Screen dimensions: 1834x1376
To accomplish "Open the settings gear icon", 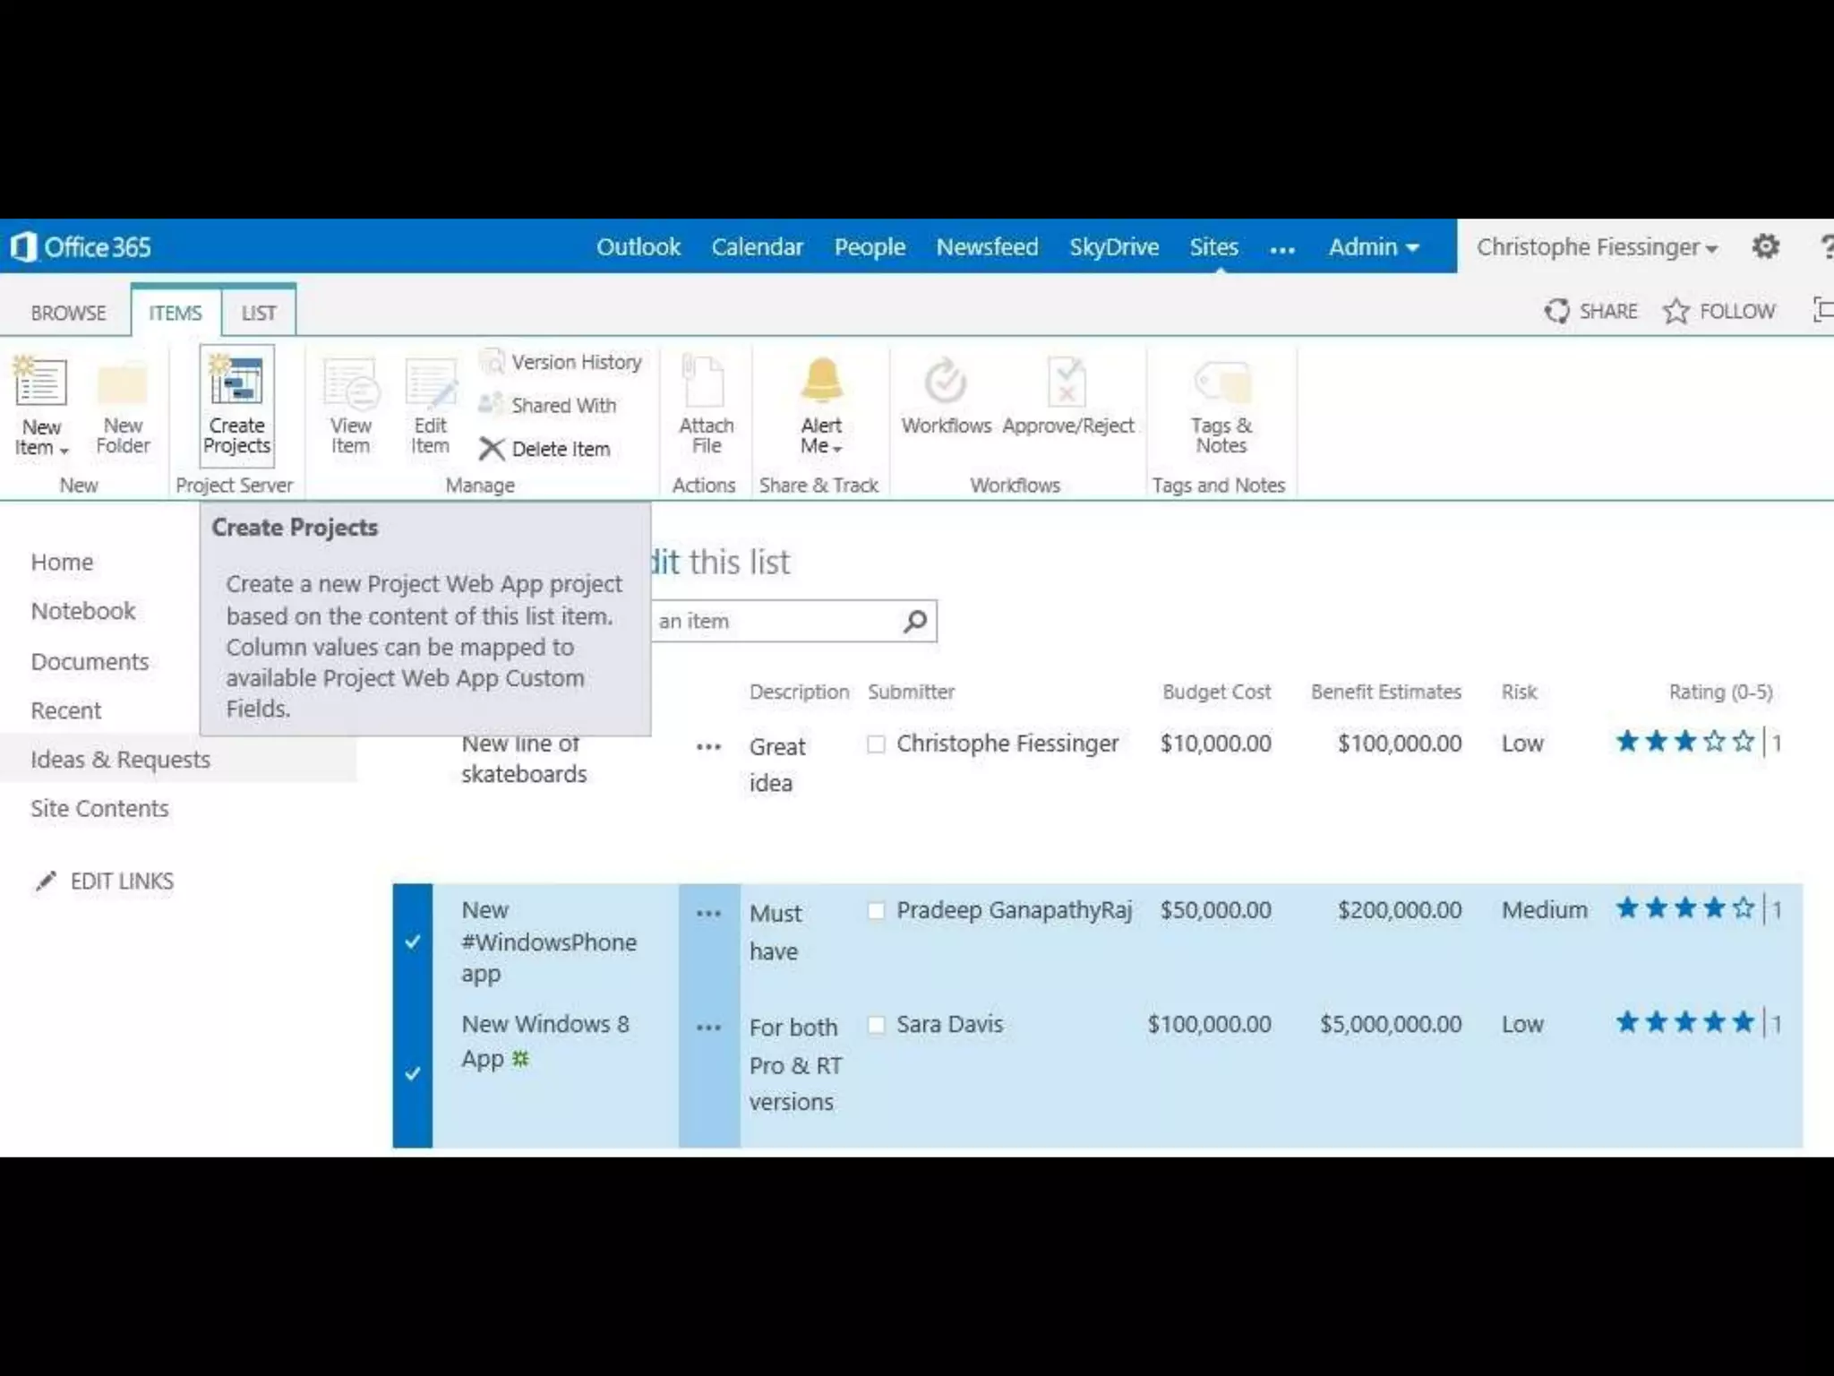I will point(1765,246).
